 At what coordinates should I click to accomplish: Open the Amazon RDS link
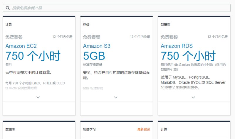click(x=177, y=46)
